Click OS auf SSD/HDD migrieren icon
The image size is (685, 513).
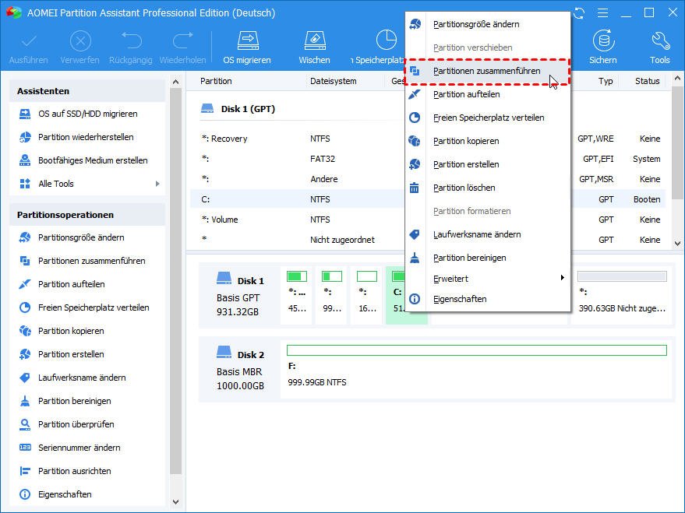(25, 114)
